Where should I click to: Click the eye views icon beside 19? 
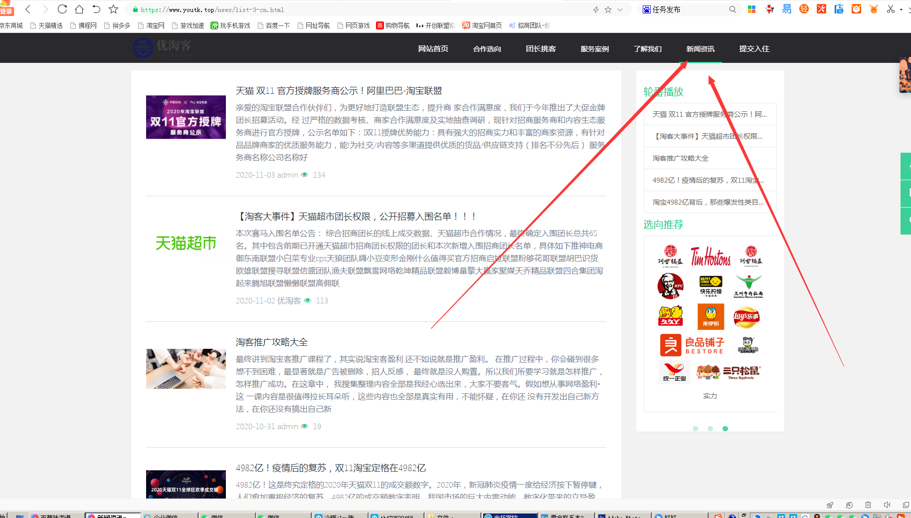pyautogui.click(x=305, y=426)
